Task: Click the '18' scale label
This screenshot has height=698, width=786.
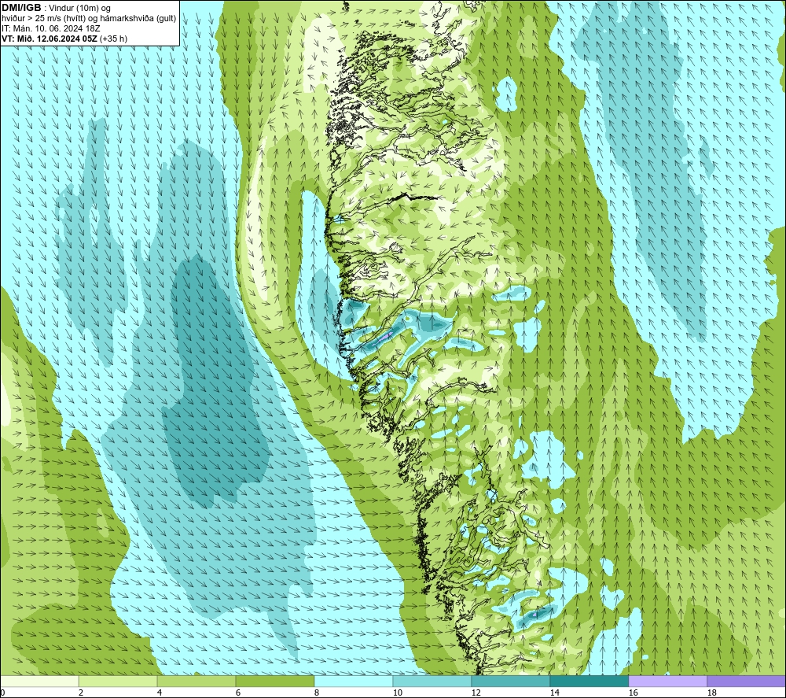Action: [711, 692]
